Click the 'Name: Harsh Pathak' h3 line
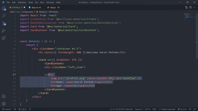The width and height of the screenshot is (198, 111). pos(81,82)
